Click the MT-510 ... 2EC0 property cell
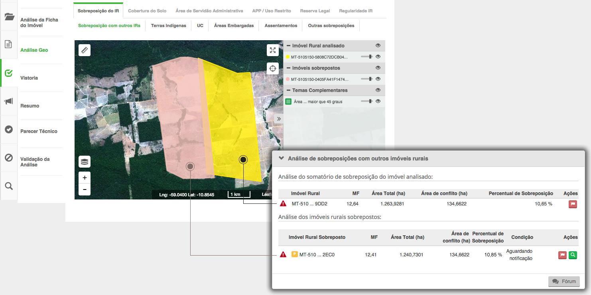591x295 pixels. [x=317, y=255]
